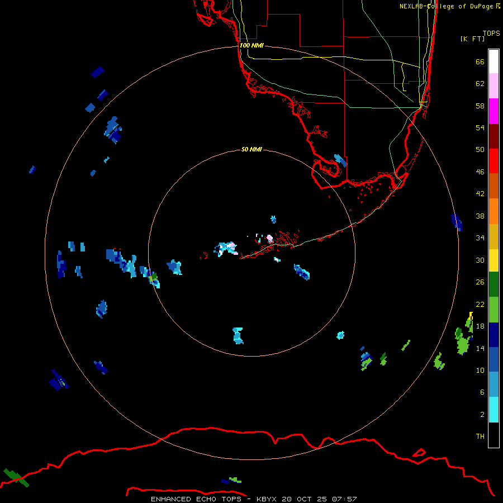Select the navy blue legend swatch

pos(493,335)
